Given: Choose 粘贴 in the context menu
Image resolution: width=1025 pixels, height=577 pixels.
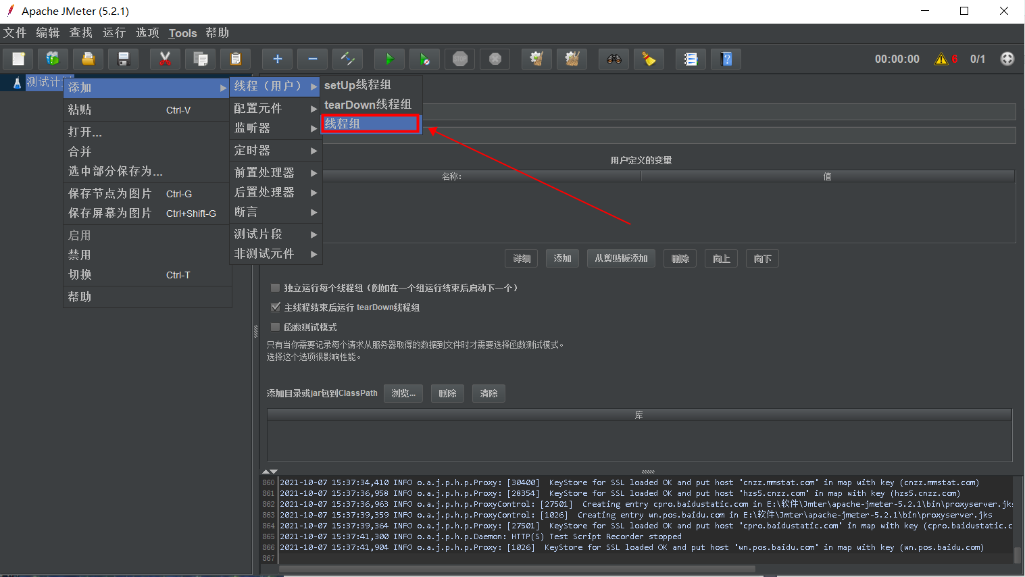Looking at the screenshot, I should (x=147, y=109).
